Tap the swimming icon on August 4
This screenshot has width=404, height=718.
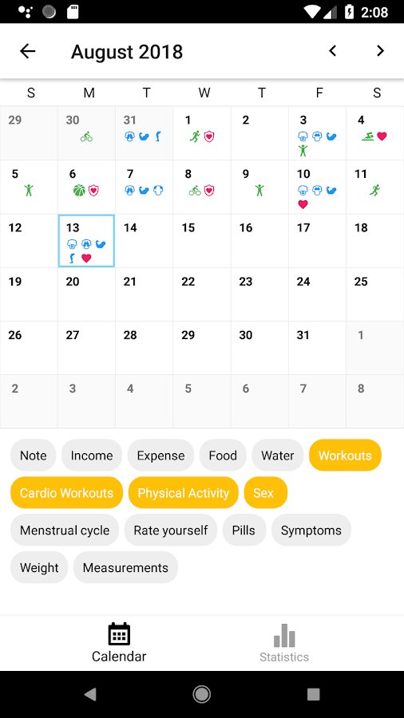(368, 136)
